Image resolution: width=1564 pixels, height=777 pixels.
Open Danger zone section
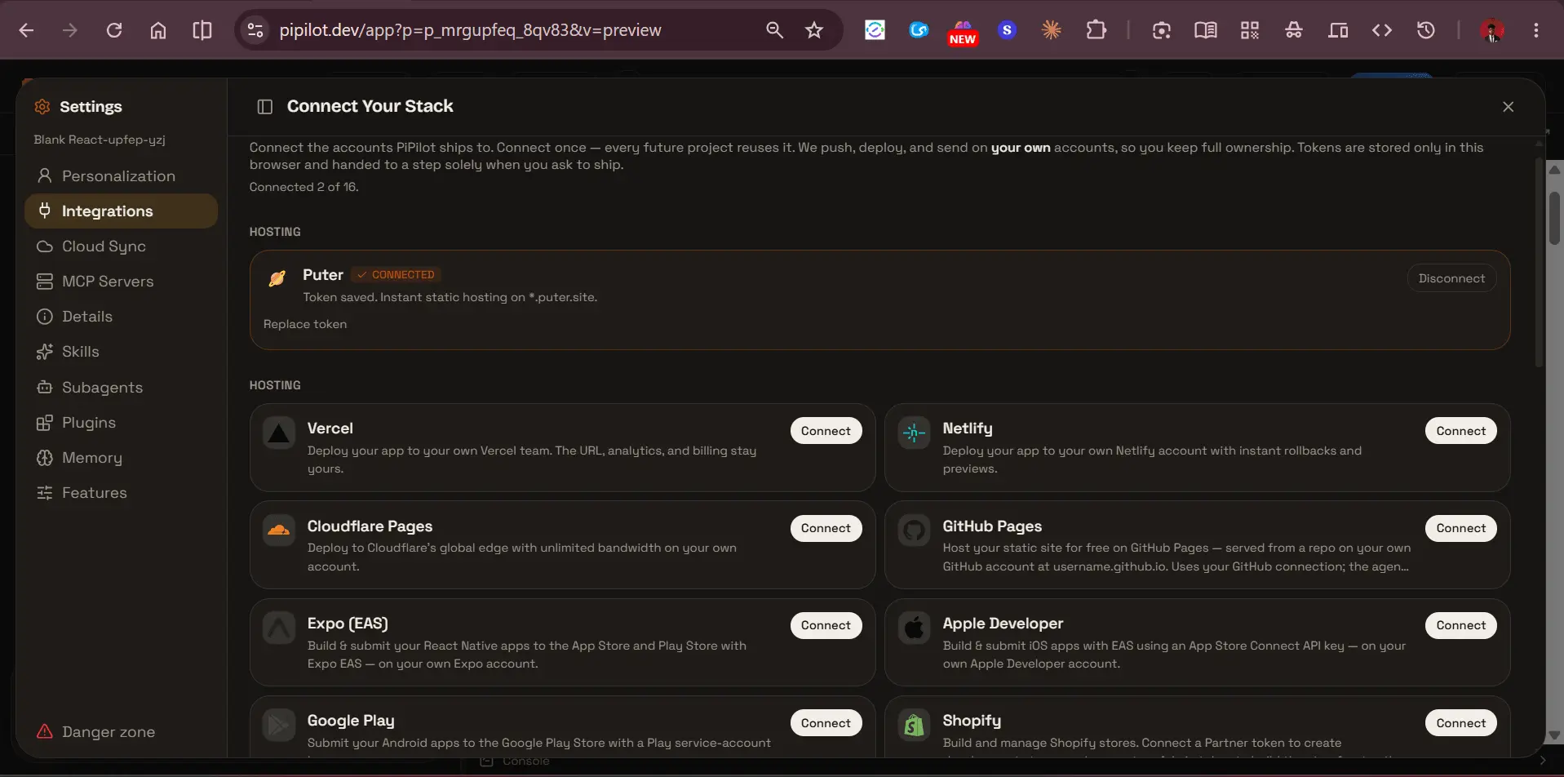[x=121, y=732]
